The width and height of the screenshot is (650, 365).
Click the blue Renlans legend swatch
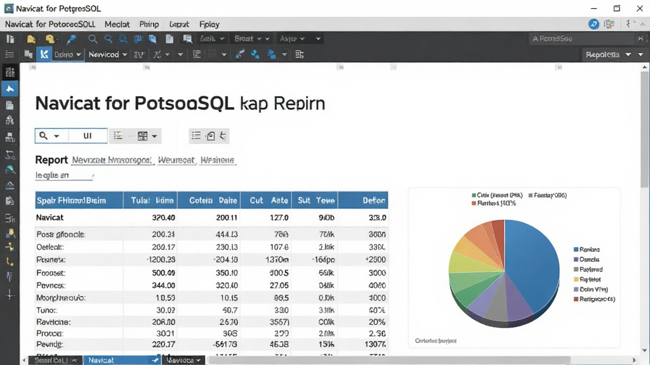tap(576, 250)
